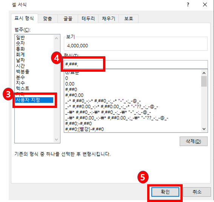Select the 보호 tab
The height and width of the screenshot is (202, 214).
[x=129, y=19]
